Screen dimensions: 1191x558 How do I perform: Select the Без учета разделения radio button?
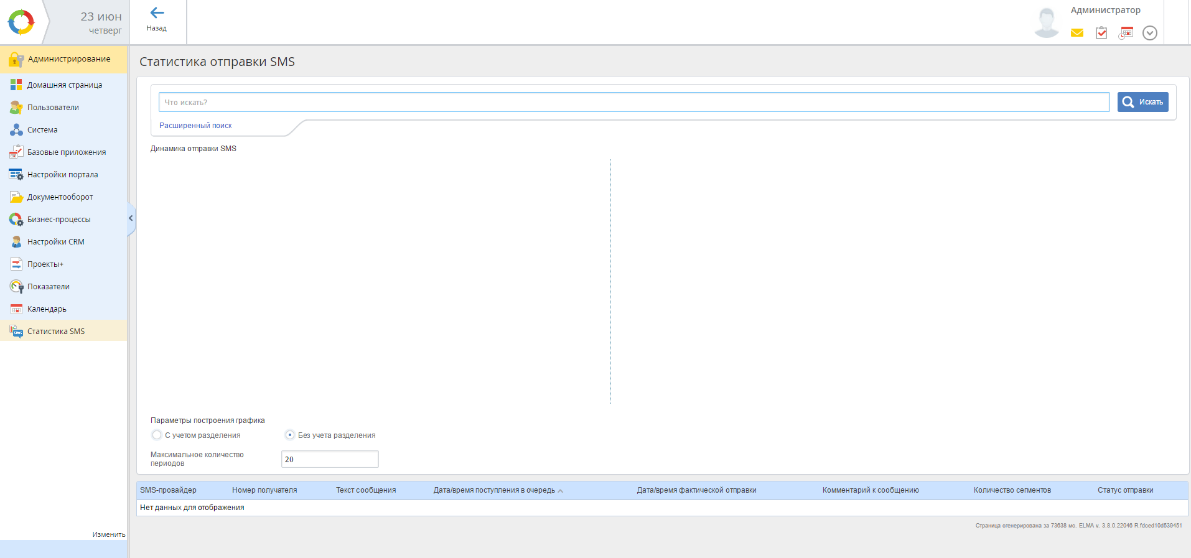tap(290, 435)
